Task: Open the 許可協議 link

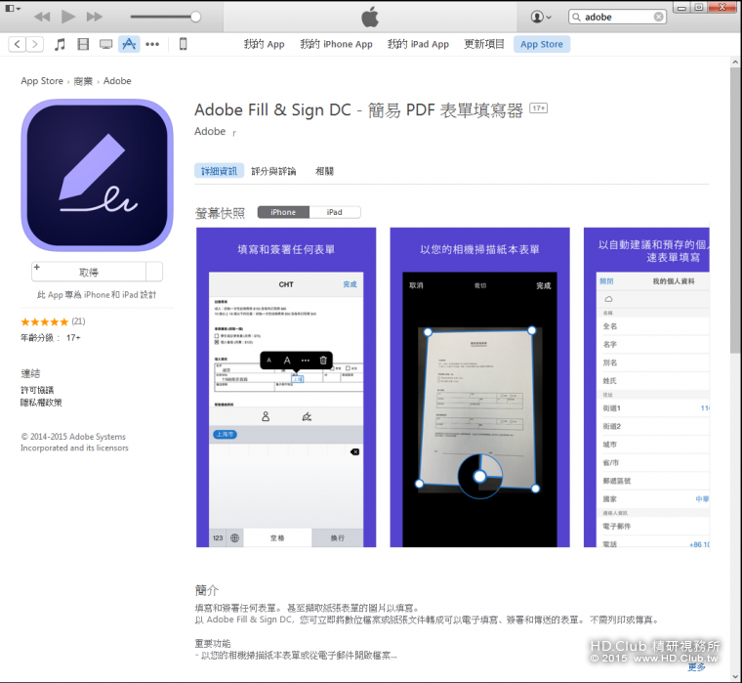Action: point(37,390)
